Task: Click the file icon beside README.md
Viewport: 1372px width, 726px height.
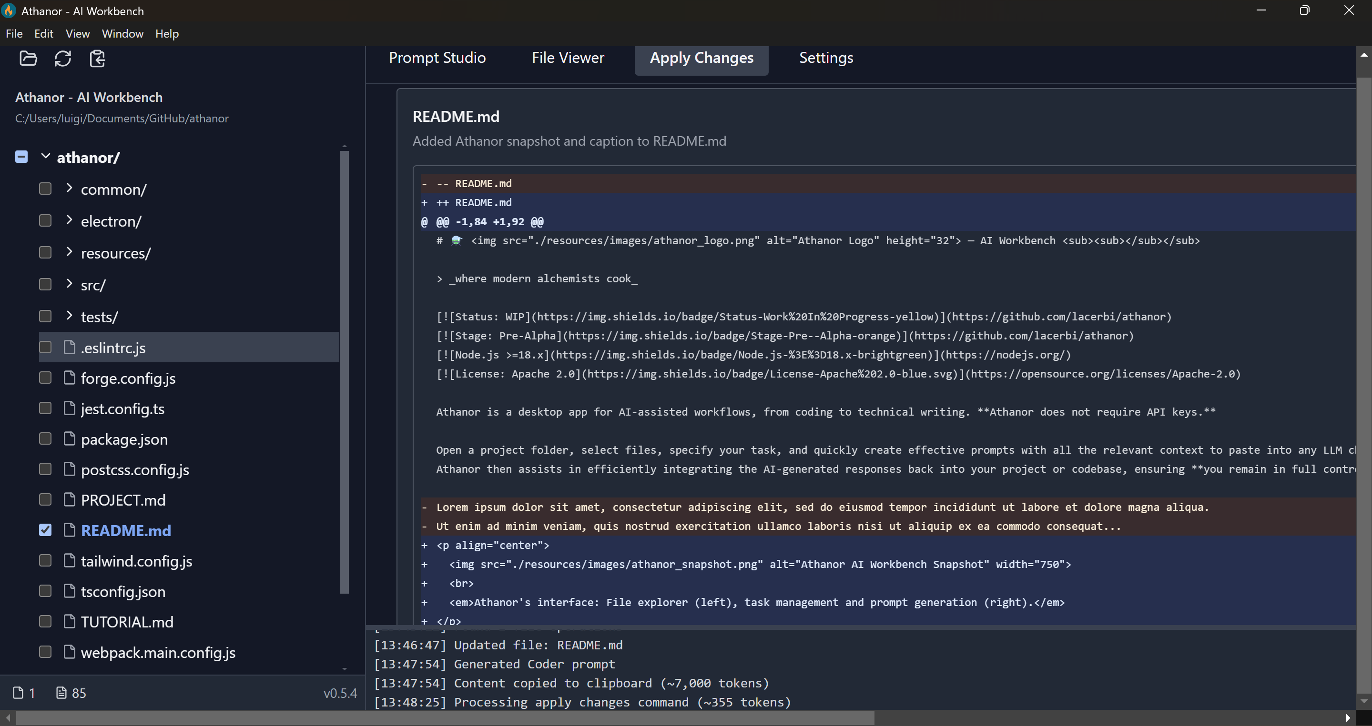Action: 69,530
